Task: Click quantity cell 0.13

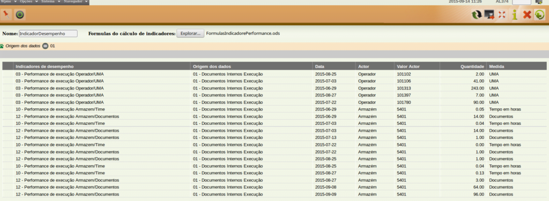Action: 480,173
